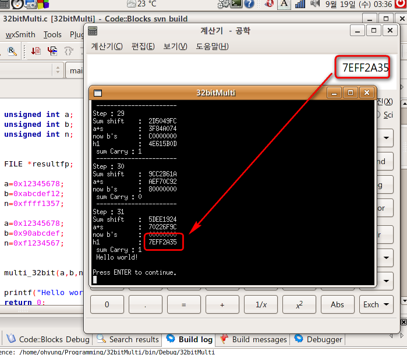The image size is (407, 355).
Task: Open the Plugins menu in Code::Blocks
Action: point(77,34)
